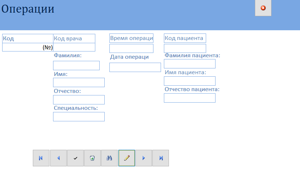Click the Фамилия пациента: label
300x184 pixels.
click(192, 55)
